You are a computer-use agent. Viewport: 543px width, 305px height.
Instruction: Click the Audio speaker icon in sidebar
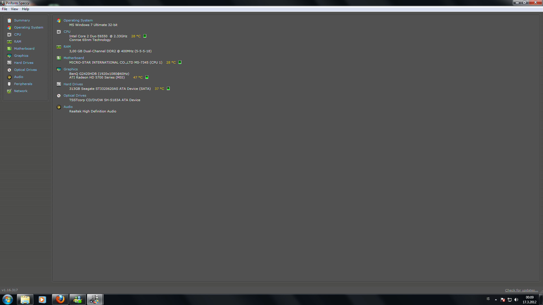(x=9, y=77)
